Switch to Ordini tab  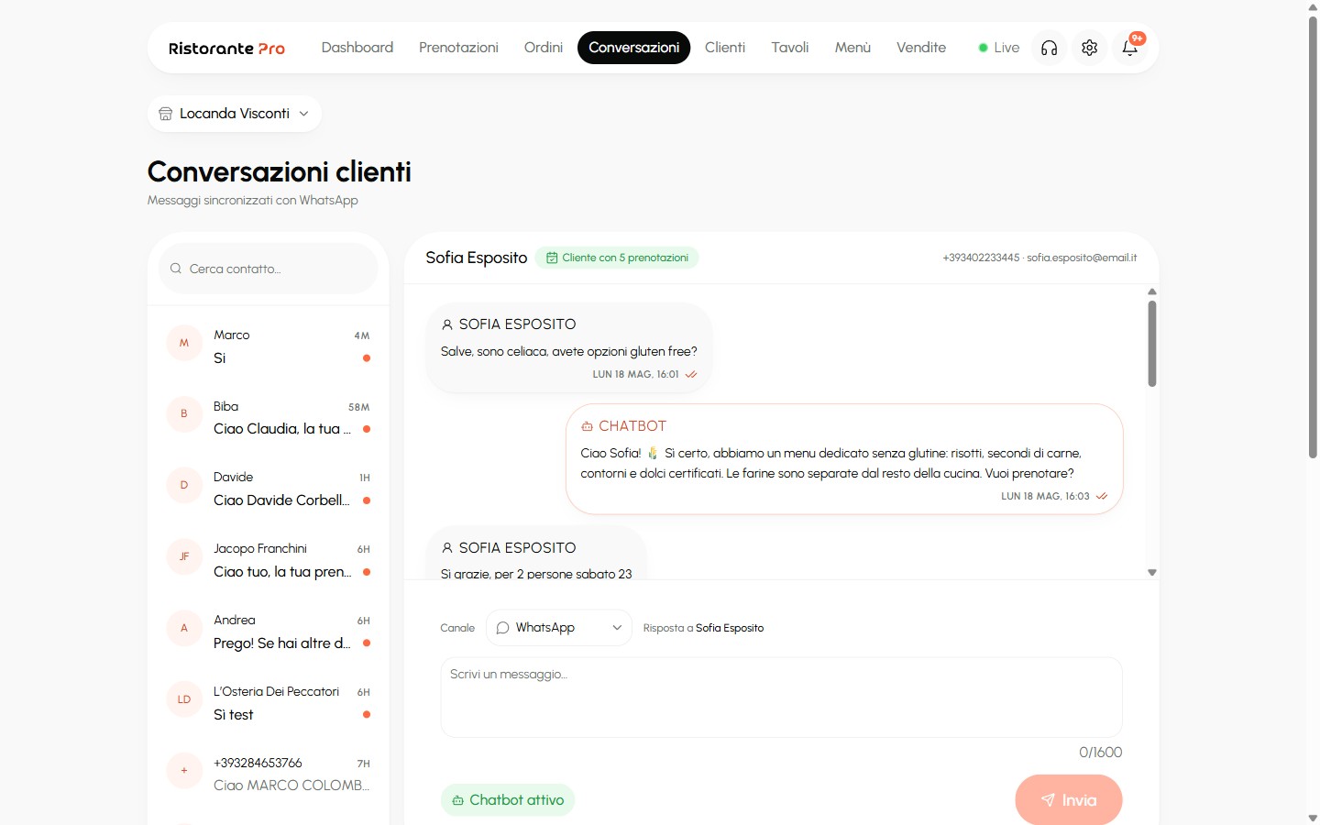(544, 48)
